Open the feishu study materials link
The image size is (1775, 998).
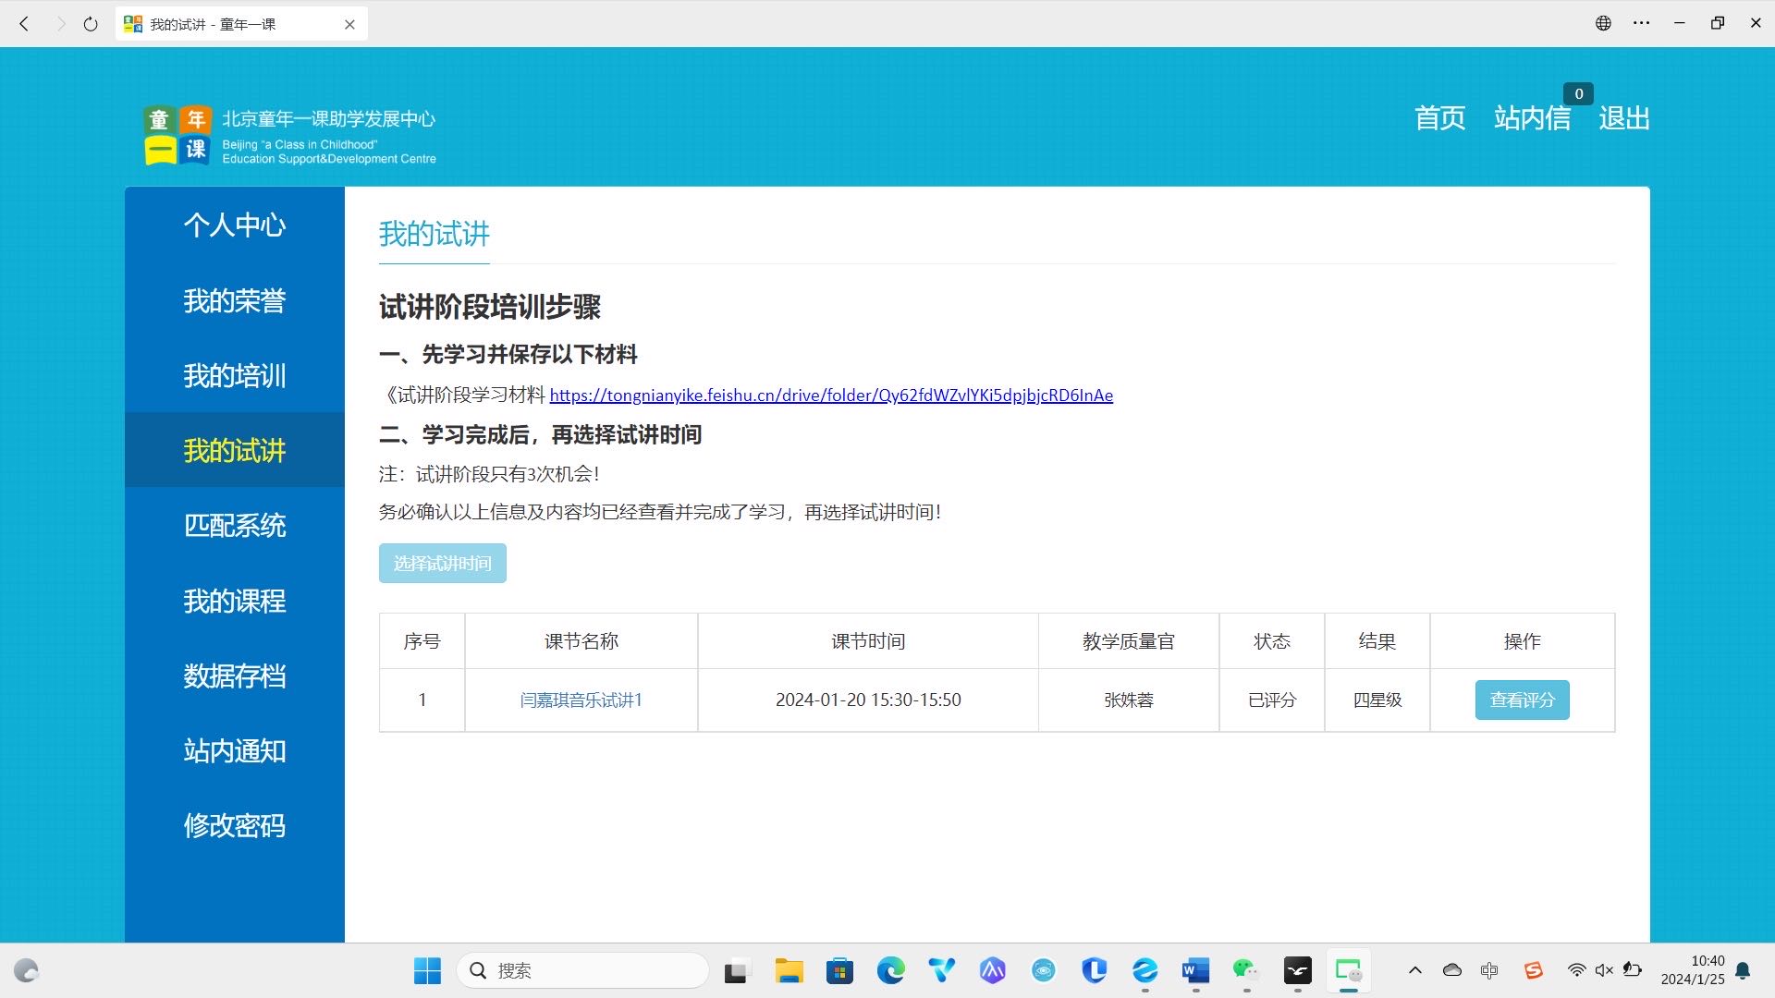[830, 396]
